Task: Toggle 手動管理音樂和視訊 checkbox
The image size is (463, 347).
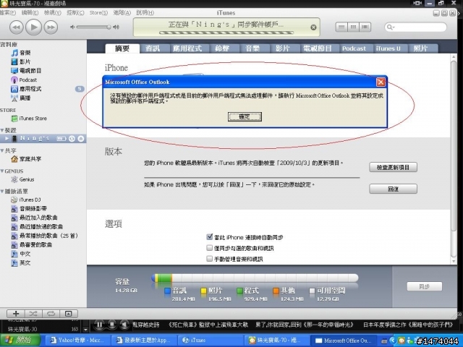Action: 210,259
